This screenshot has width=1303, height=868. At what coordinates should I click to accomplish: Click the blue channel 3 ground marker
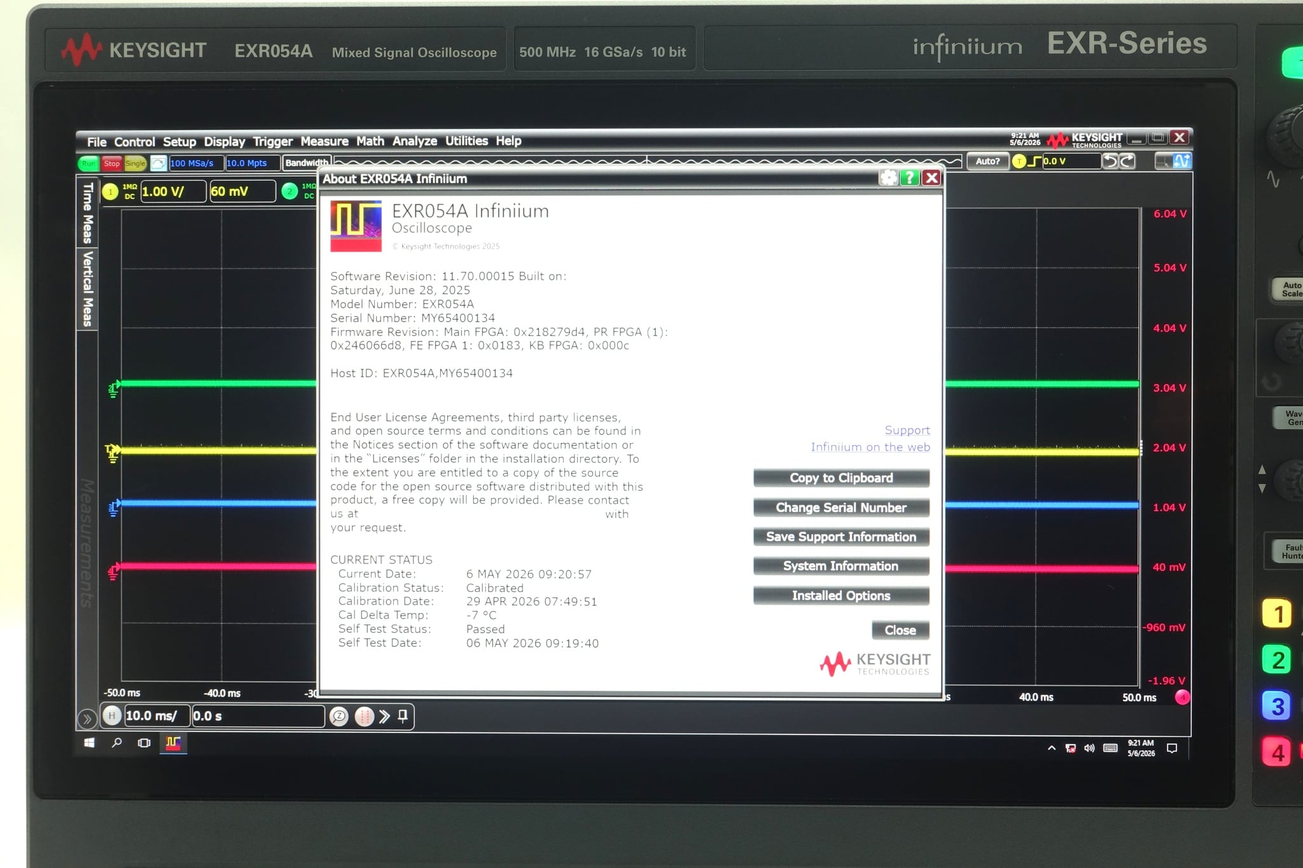(114, 507)
